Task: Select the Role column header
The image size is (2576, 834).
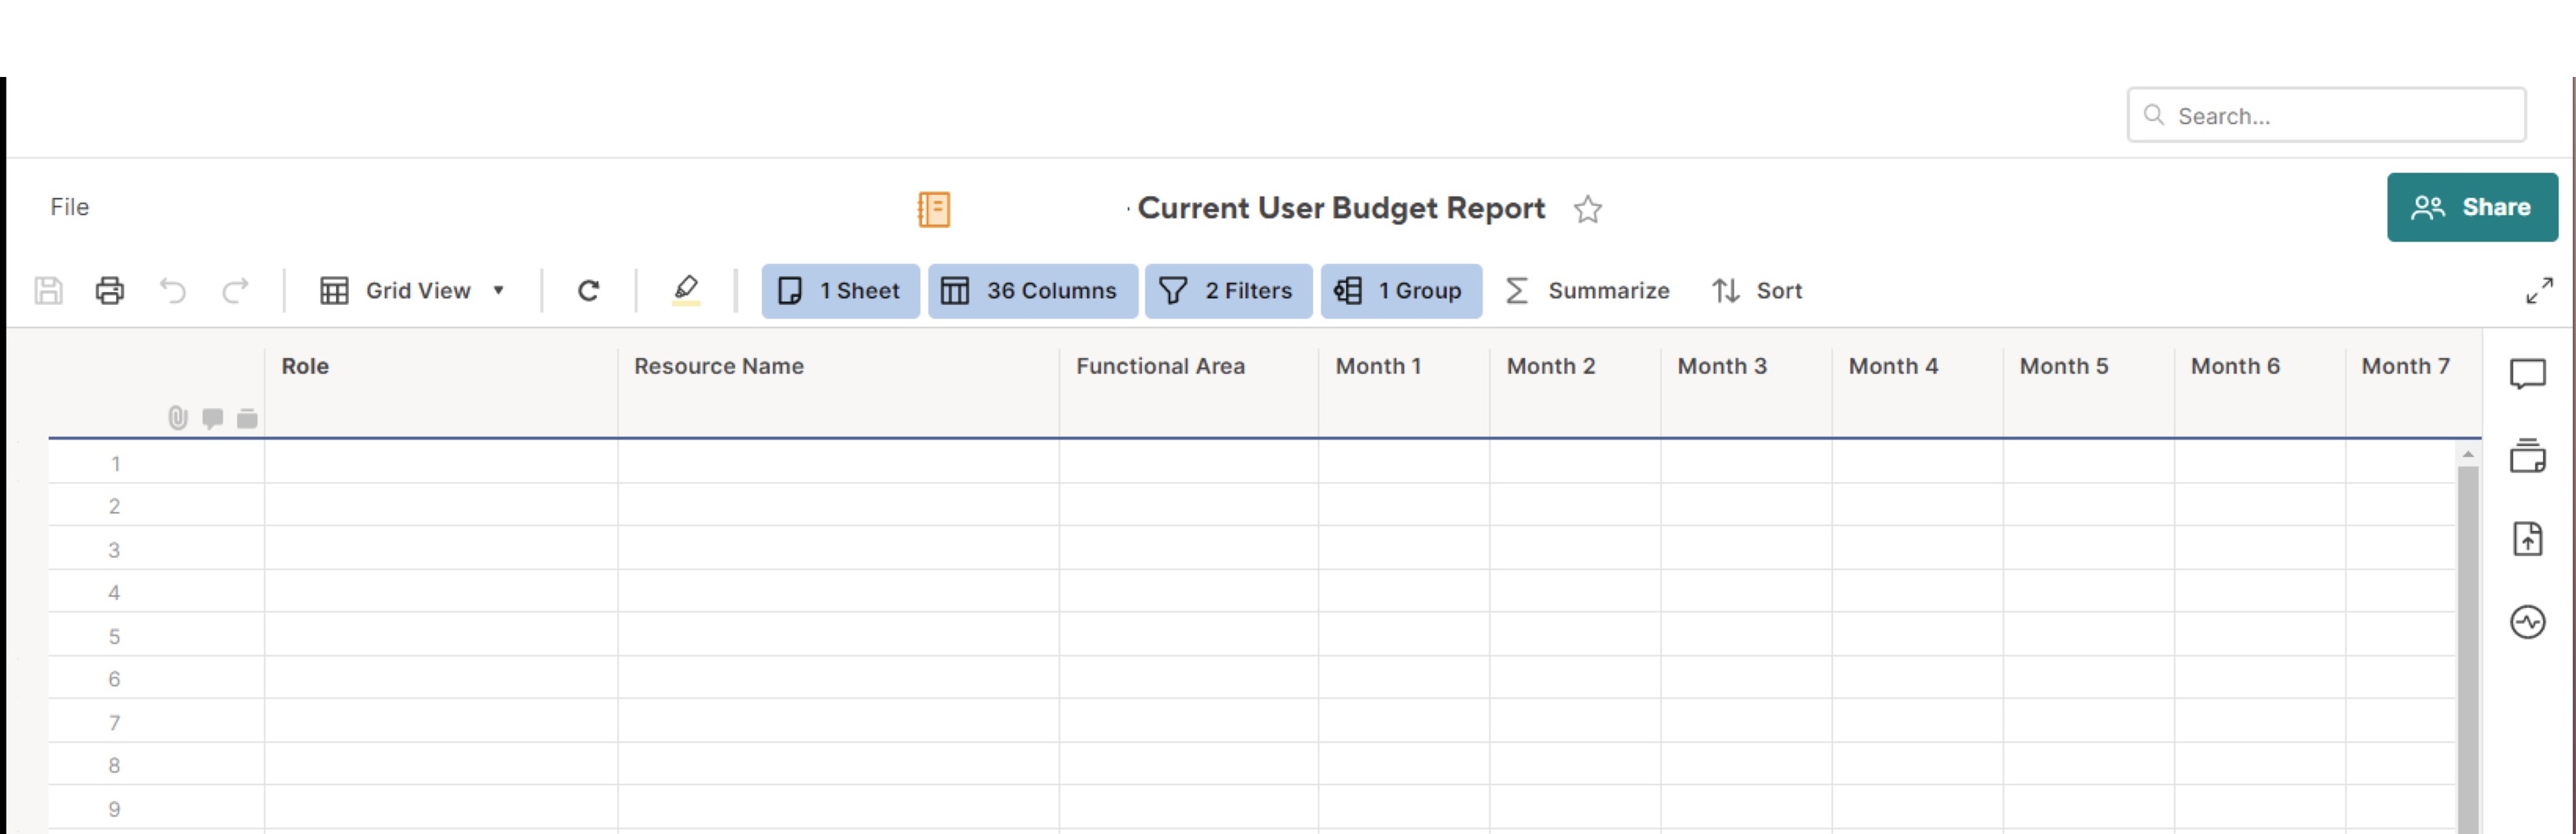Action: point(441,392)
